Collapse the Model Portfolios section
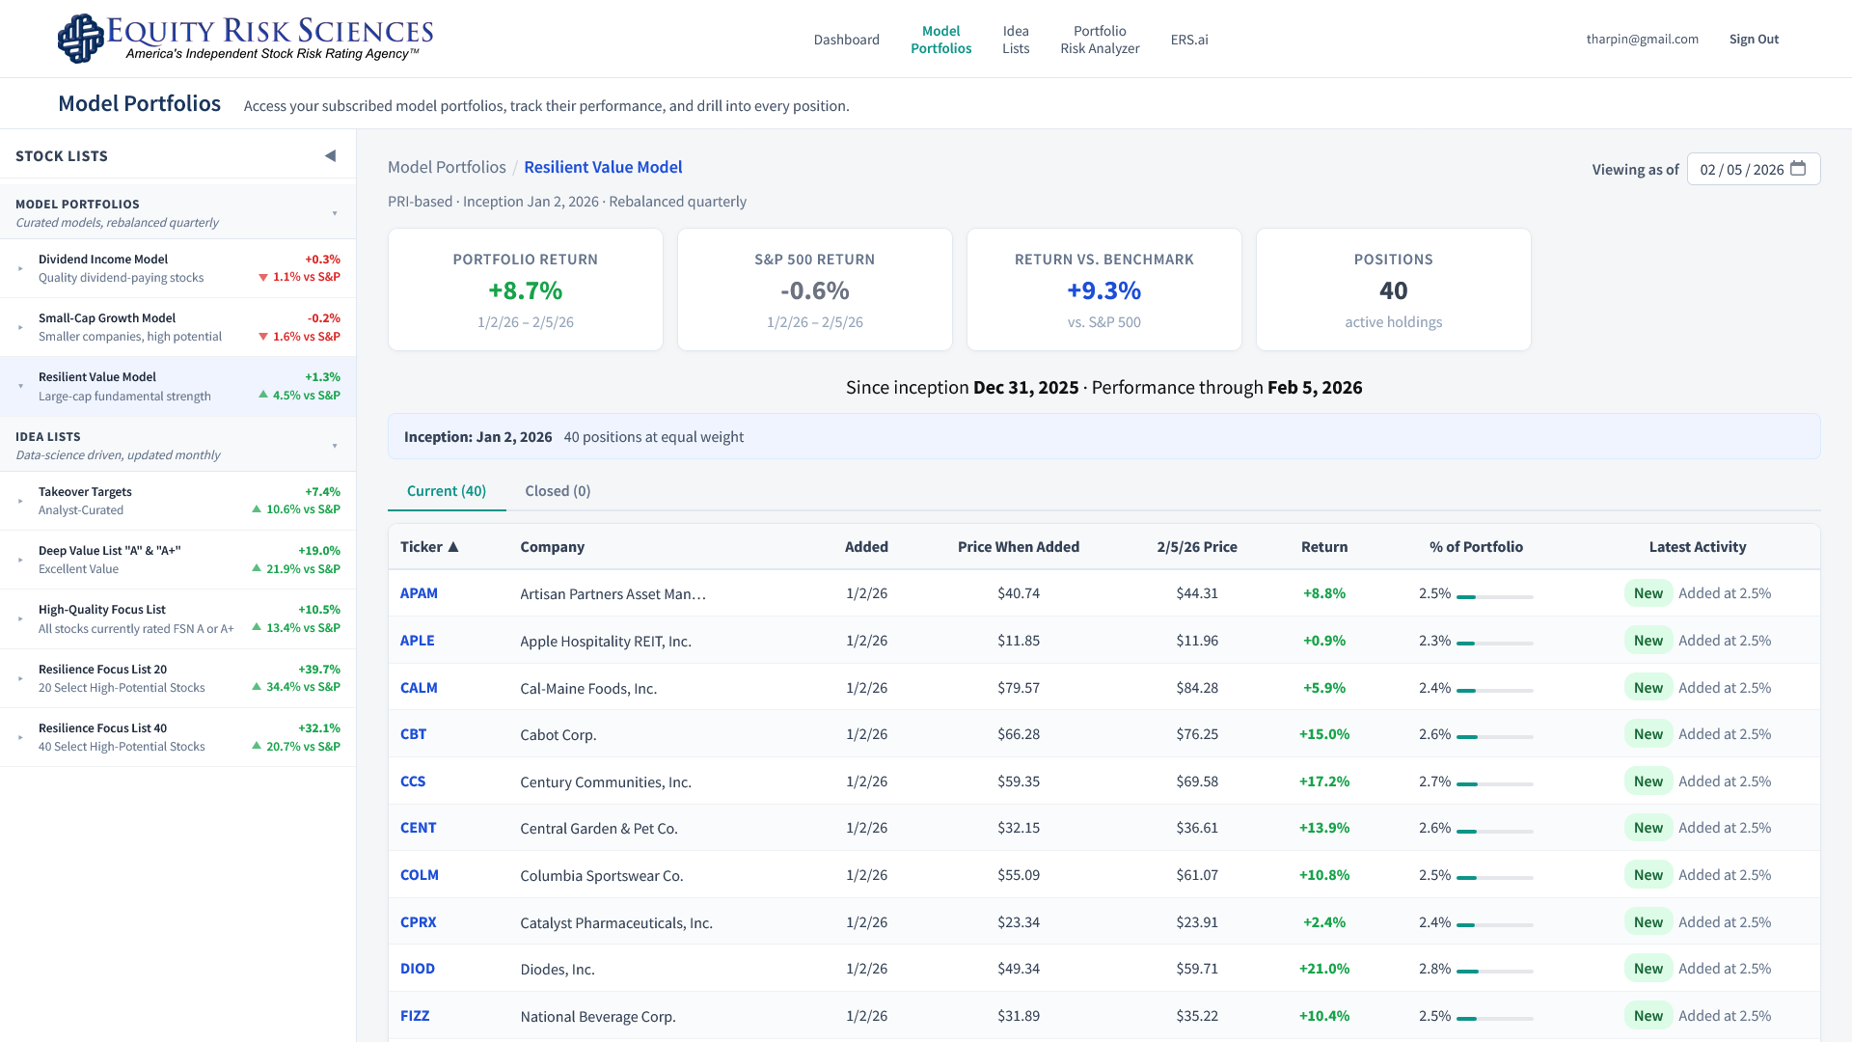The height and width of the screenshot is (1042, 1852). [x=335, y=213]
